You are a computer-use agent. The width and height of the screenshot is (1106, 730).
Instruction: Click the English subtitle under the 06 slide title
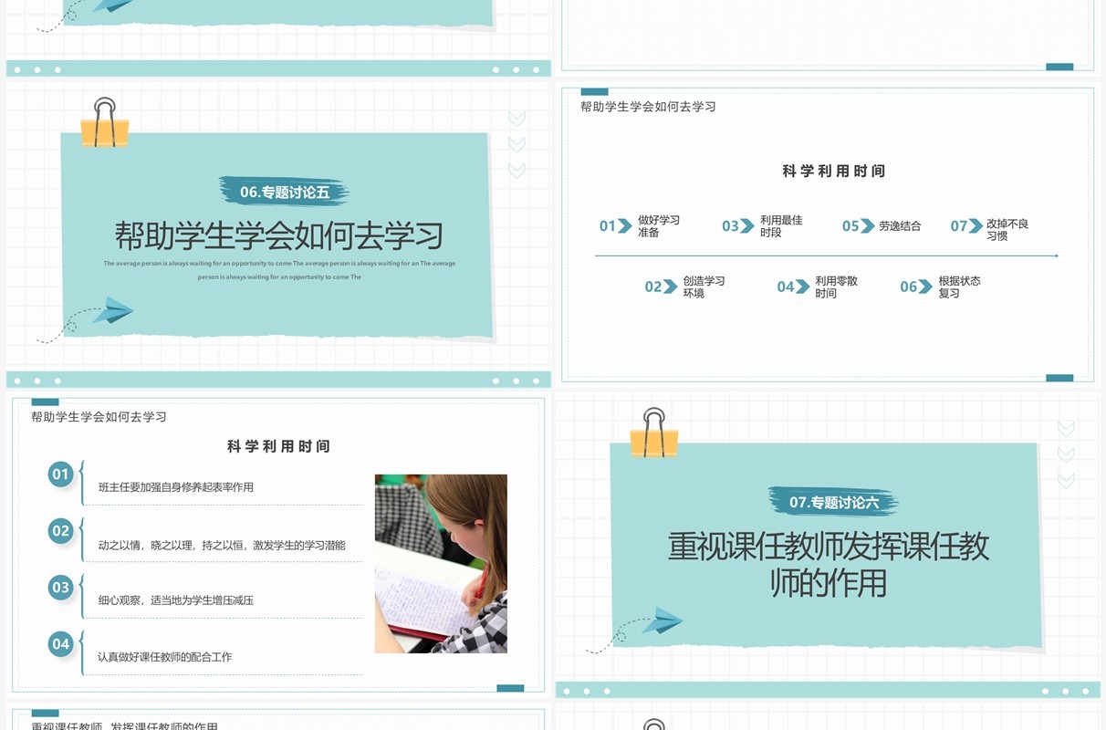click(x=279, y=270)
